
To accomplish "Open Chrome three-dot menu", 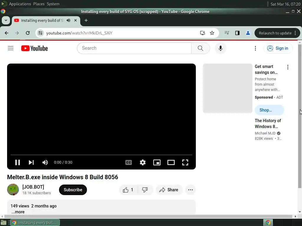I will (296, 33).
